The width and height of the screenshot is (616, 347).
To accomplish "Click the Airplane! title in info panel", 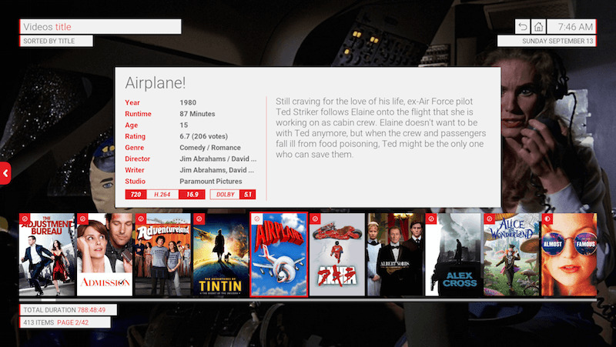I will [156, 83].
